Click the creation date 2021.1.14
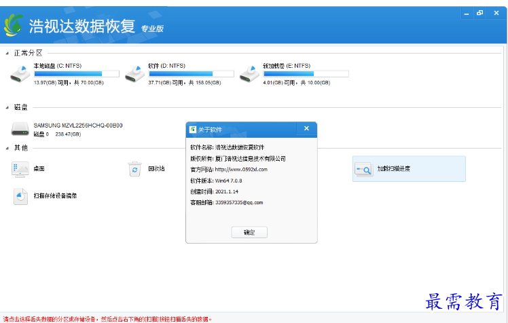This screenshot has width=508, height=323. [227, 191]
